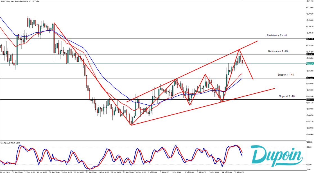Click the 0.70800 price axis value
This screenshot has height=173, width=314.
tap(311, 20)
